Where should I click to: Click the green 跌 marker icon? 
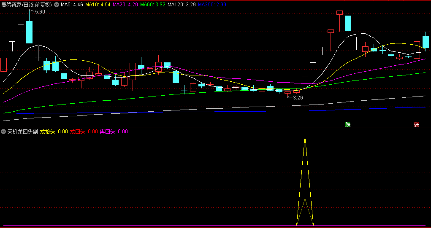point(348,125)
